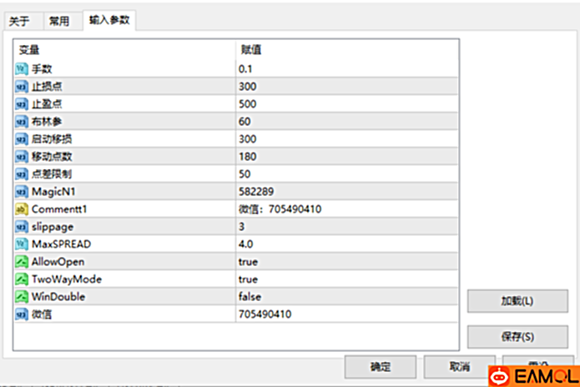Edit the 止盈点 value 500
580x387 pixels.
[x=247, y=104]
